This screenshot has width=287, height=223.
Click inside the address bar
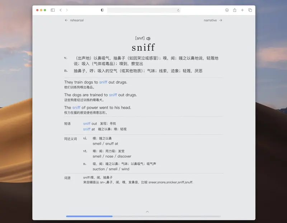pyautogui.click(x=143, y=10)
